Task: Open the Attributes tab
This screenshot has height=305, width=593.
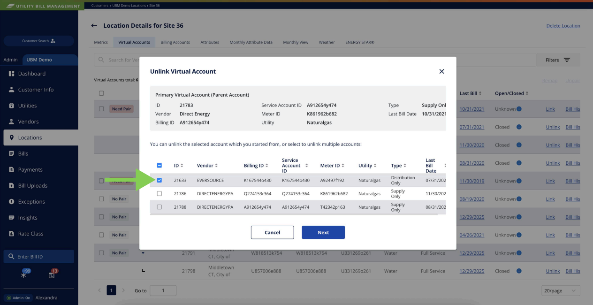Action: coord(210,42)
